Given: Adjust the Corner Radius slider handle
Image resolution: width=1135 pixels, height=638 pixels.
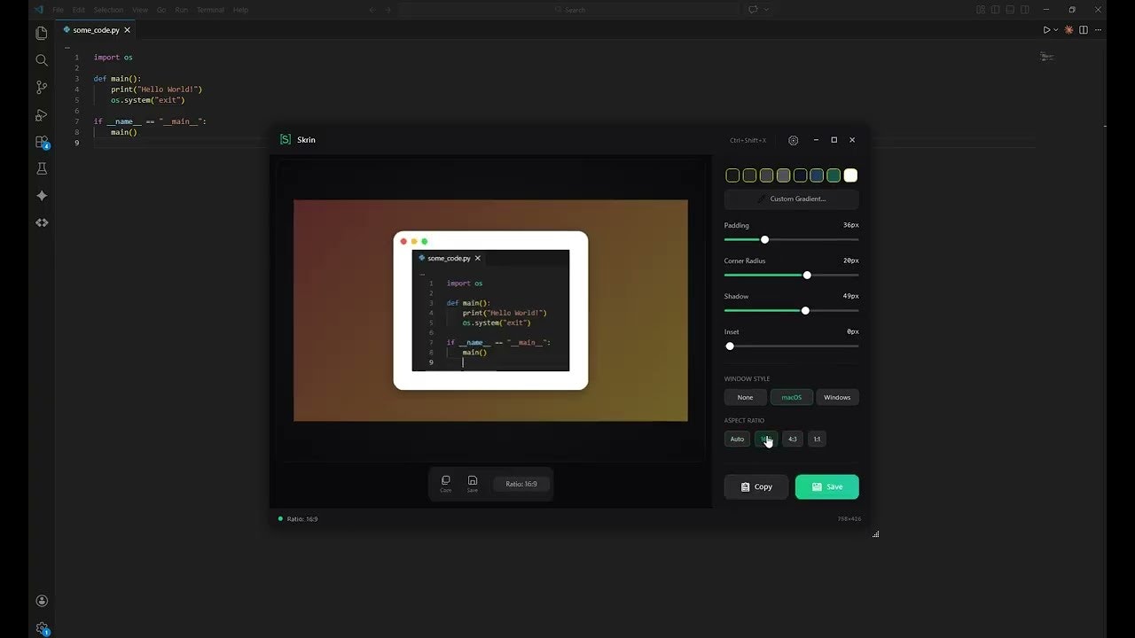Looking at the screenshot, I should (807, 275).
